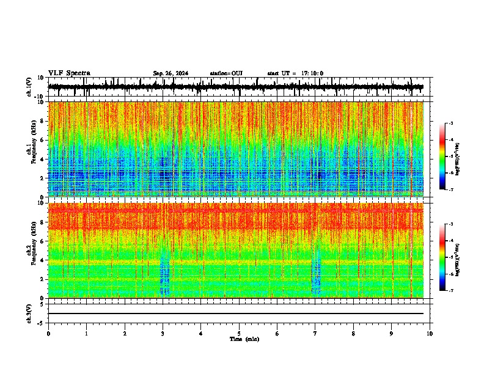Click the "-3" tick on ch.1 colorbar
This screenshot has width=484, height=374.
click(450, 123)
